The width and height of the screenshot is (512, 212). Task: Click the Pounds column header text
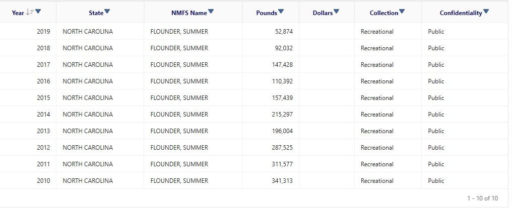[x=267, y=13]
